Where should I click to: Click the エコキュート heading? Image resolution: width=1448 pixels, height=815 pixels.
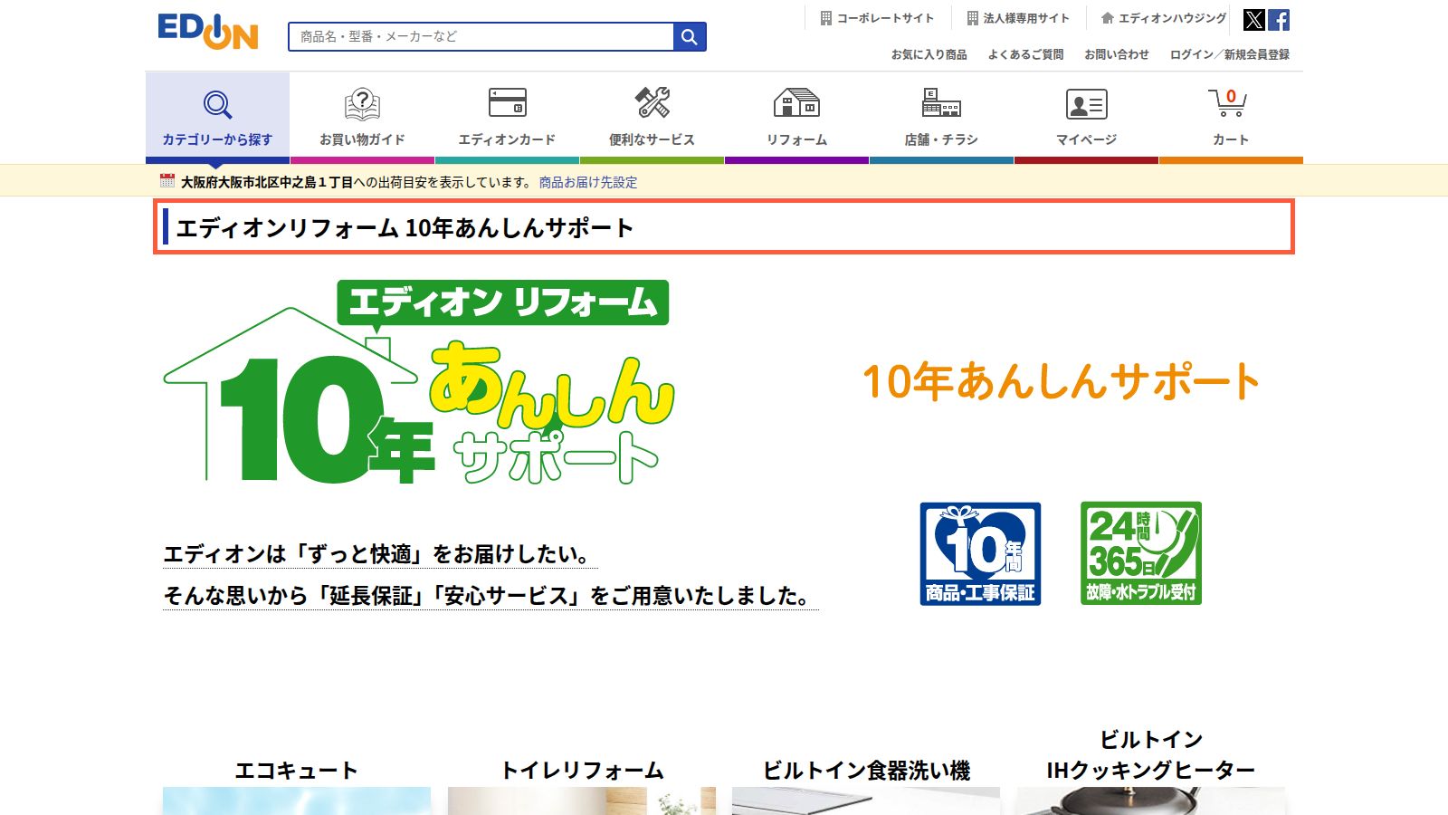pyautogui.click(x=297, y=771)
